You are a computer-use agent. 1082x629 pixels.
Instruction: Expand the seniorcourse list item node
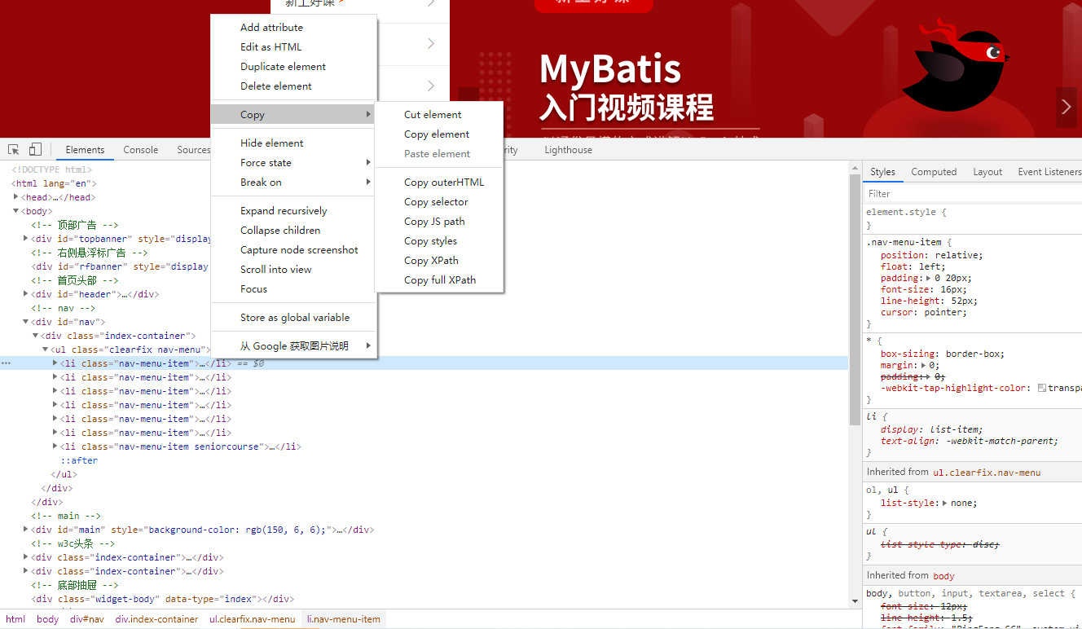click(x=55, y=446)
